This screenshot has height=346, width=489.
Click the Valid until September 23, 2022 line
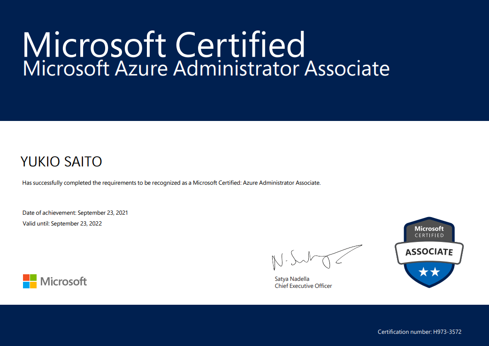(x=62, y=224)
